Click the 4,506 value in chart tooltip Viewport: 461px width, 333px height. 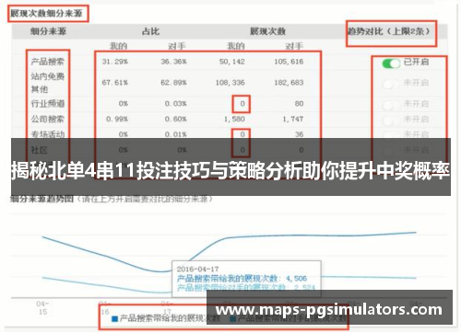(296, 279)
